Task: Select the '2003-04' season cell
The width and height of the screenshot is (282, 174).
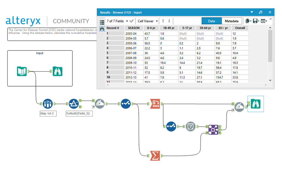Action: (x=134, y=34)
